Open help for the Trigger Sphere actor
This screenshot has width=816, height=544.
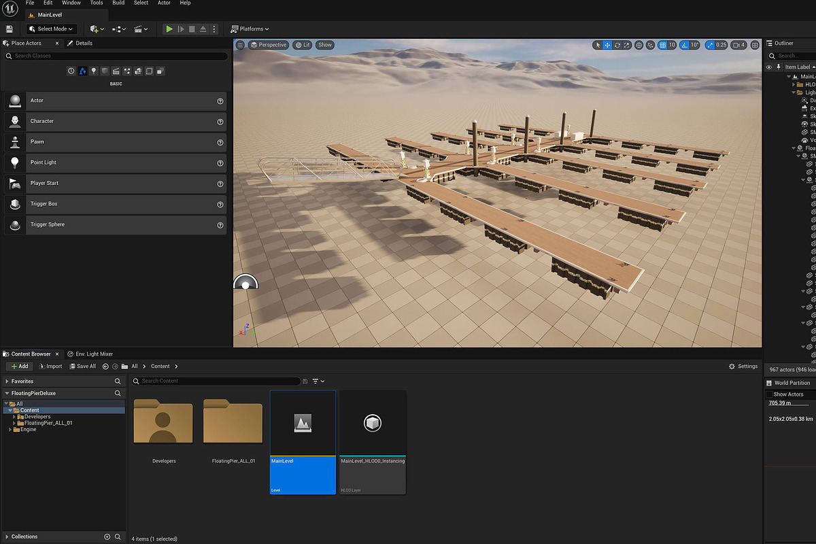pyautogui.click(x=220, y=225)
